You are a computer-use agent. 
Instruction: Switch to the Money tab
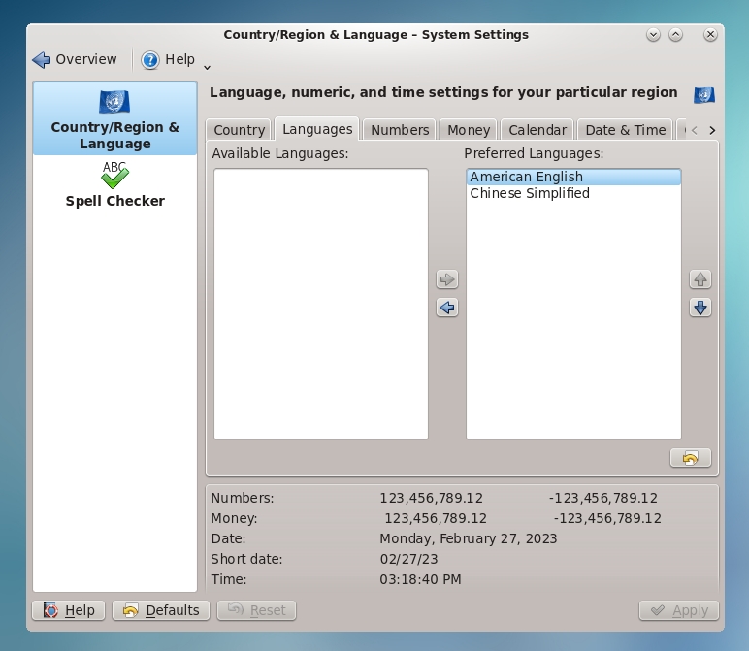(x=469, y=130)
